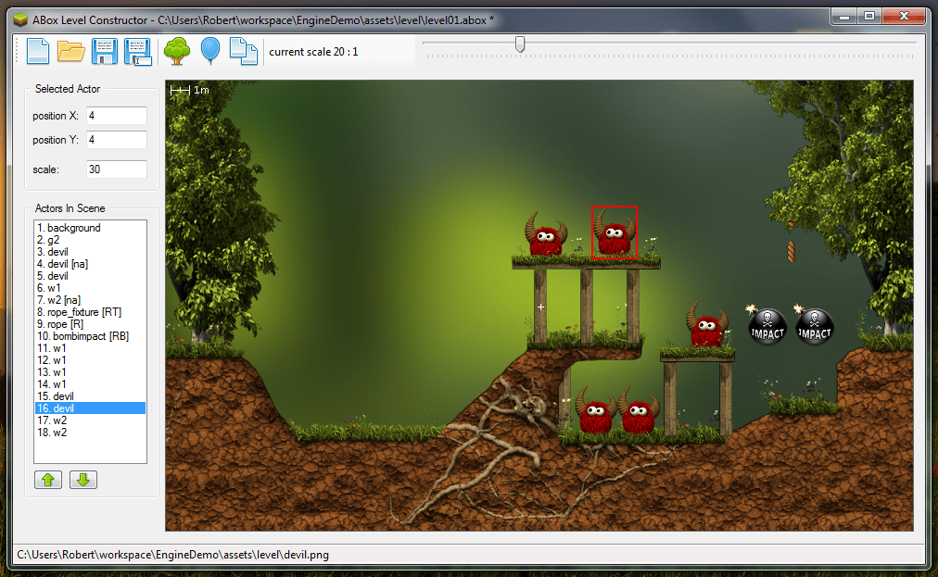Click the position Y input field

(x=116, y=140)
